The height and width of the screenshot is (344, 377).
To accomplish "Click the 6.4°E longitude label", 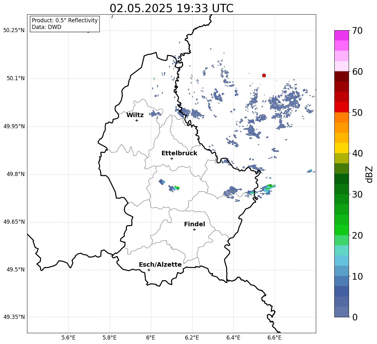I will (233, 338).
